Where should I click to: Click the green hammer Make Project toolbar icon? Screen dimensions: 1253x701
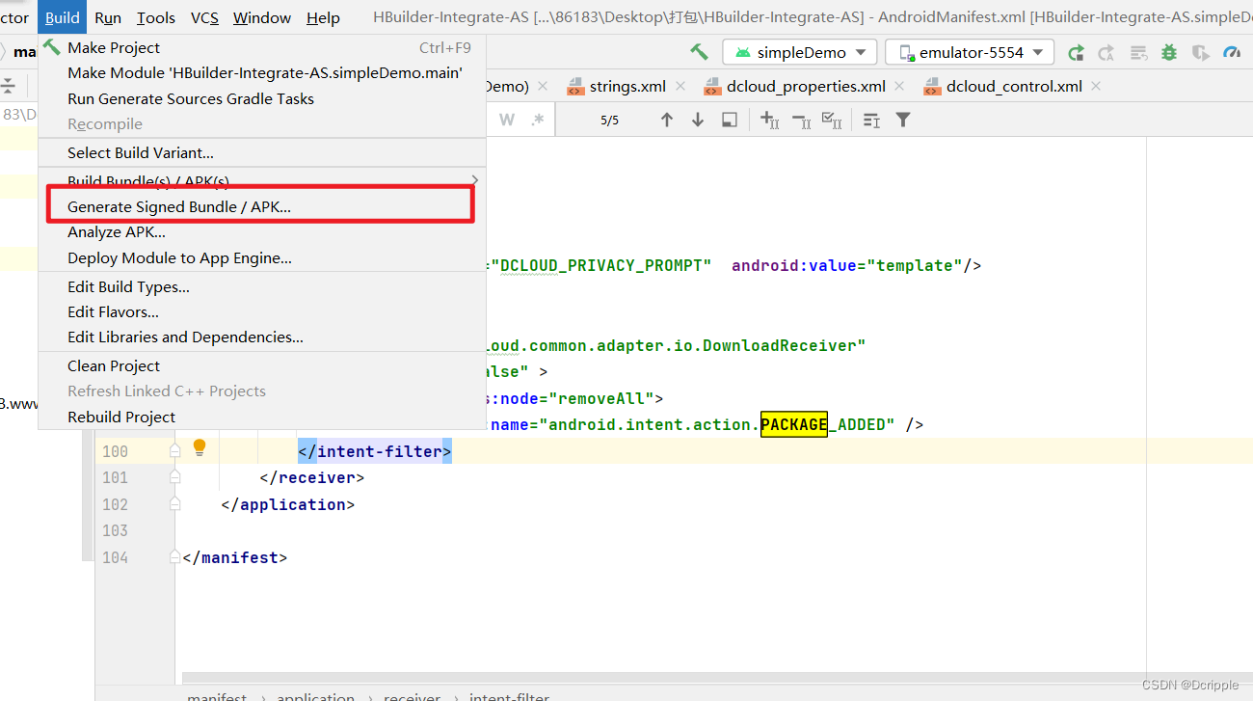pos(699,52)
